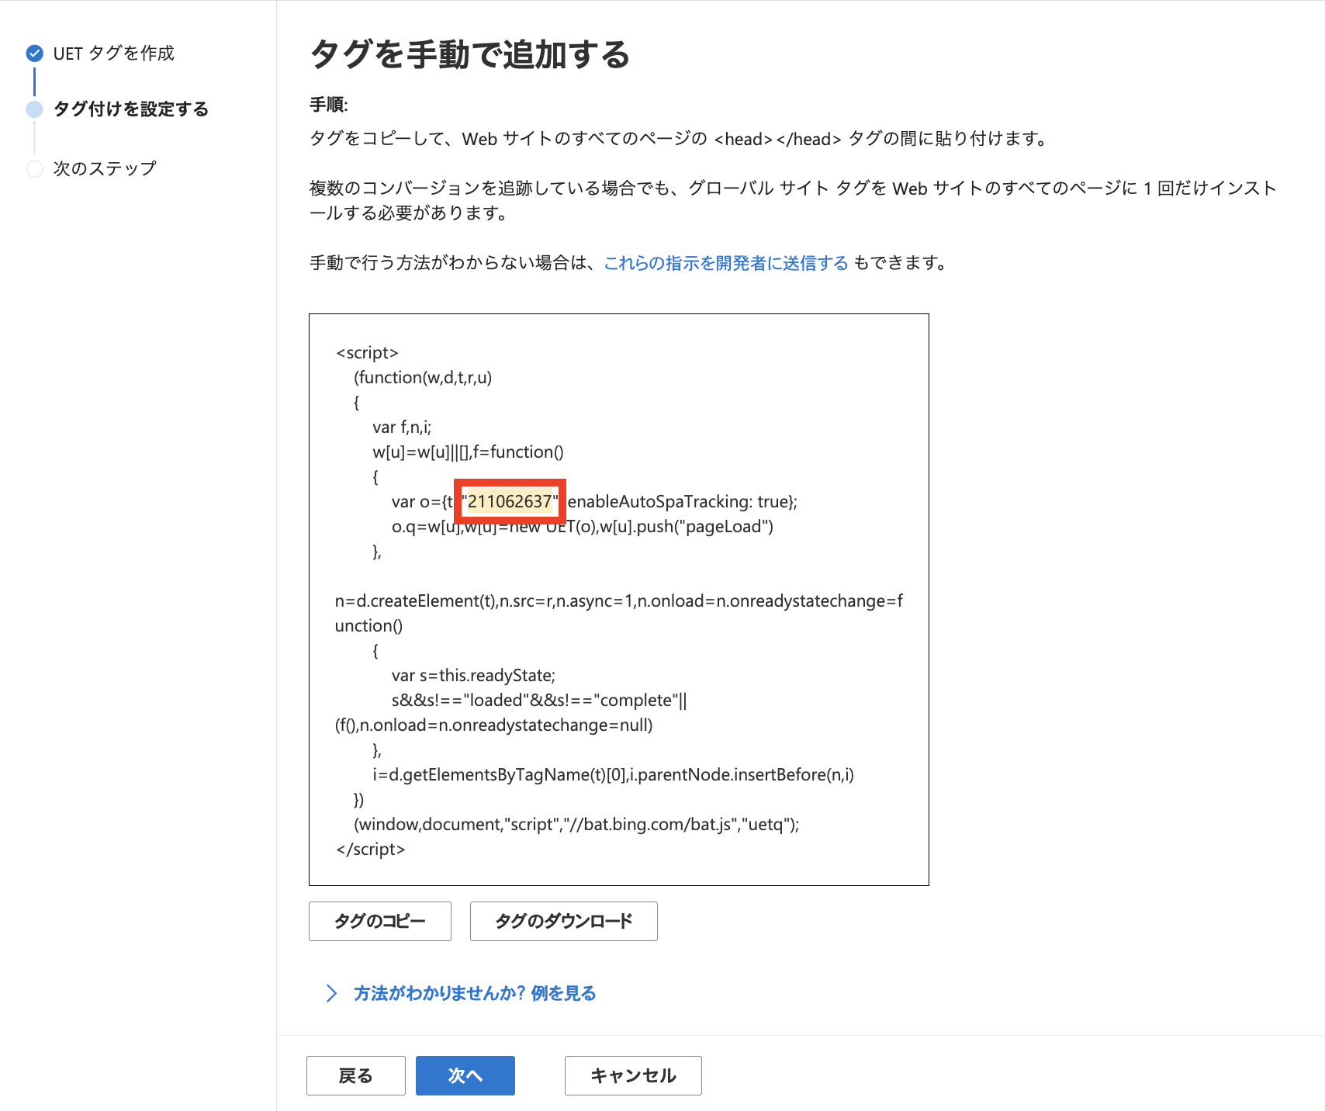Image resolution: width=1325 pixels, height=1111 pixels.
Task: Click the タグを手動で追加する heading
Action: pos(470,54)
